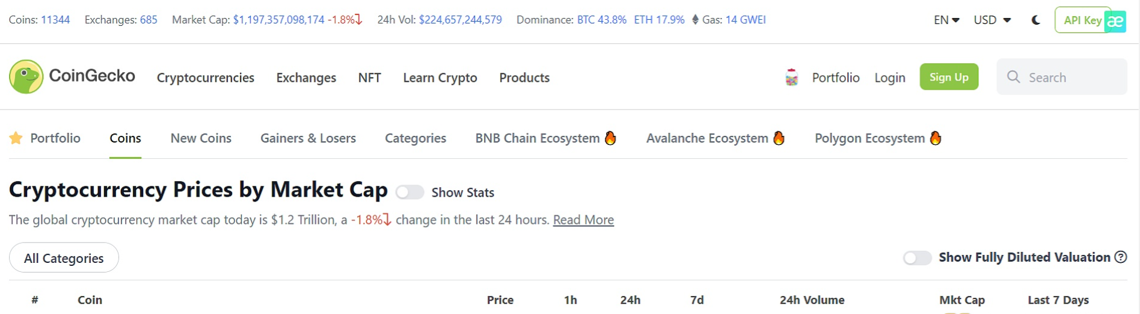Click the candy jar icon beside Portfolio

(792, 77)
